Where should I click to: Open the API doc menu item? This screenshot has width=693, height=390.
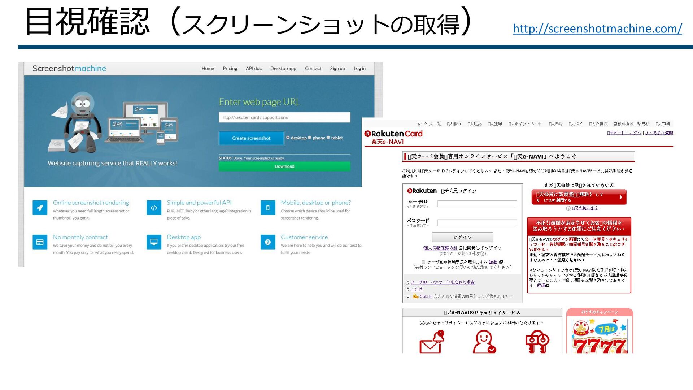[253, 68]
